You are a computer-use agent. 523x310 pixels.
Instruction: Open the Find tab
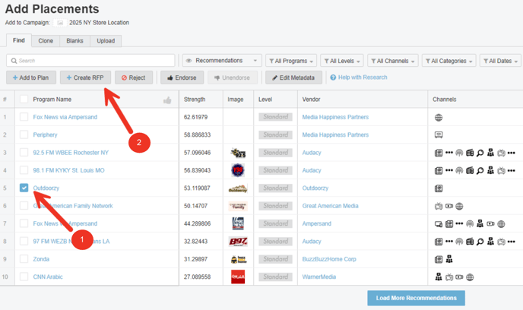(19, 40)
